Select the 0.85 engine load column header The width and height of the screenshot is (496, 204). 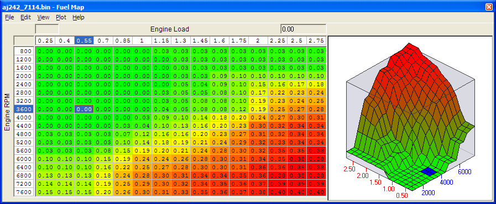click(122, 40)
